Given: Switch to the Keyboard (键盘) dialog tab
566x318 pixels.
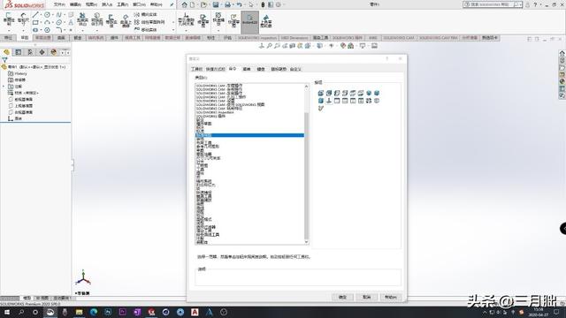Looking at the screenshot, I should pos(261,69).
